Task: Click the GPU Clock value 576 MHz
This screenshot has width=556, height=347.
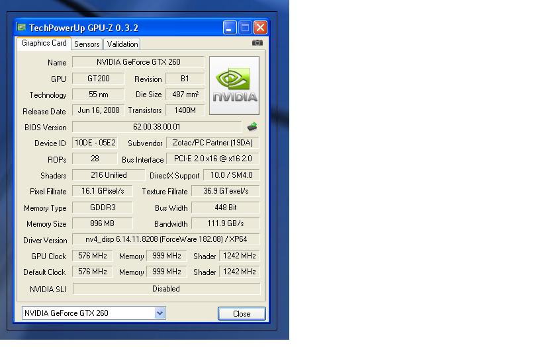Action: pos(92,256)
